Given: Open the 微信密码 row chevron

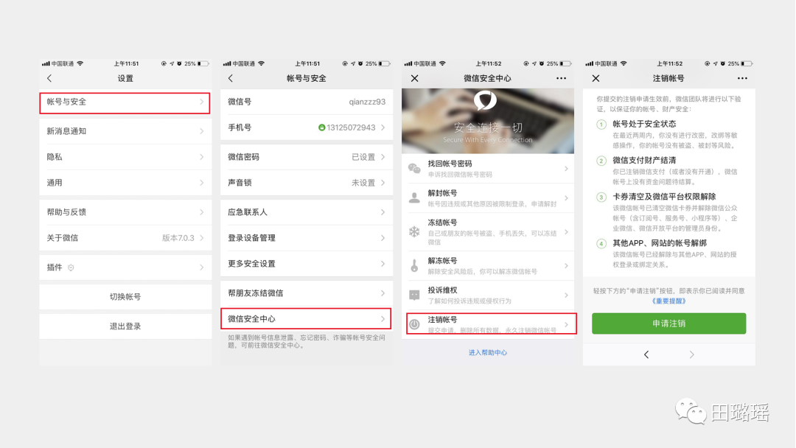Looking at the screenshot, I should (383, 157).
